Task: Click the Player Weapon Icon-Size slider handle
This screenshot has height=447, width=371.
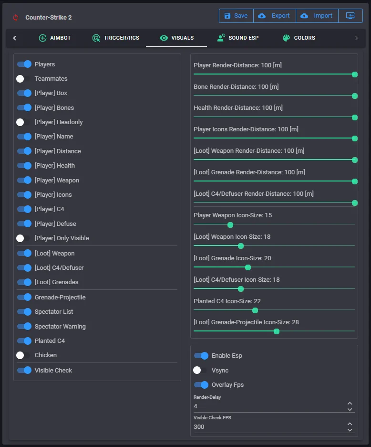Action: (x=230, y=225)
